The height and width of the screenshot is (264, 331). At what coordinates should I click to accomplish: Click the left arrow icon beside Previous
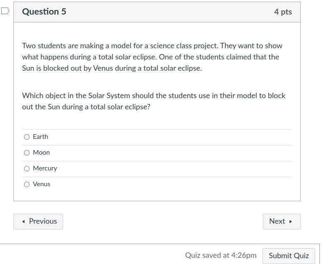point(23,222)
